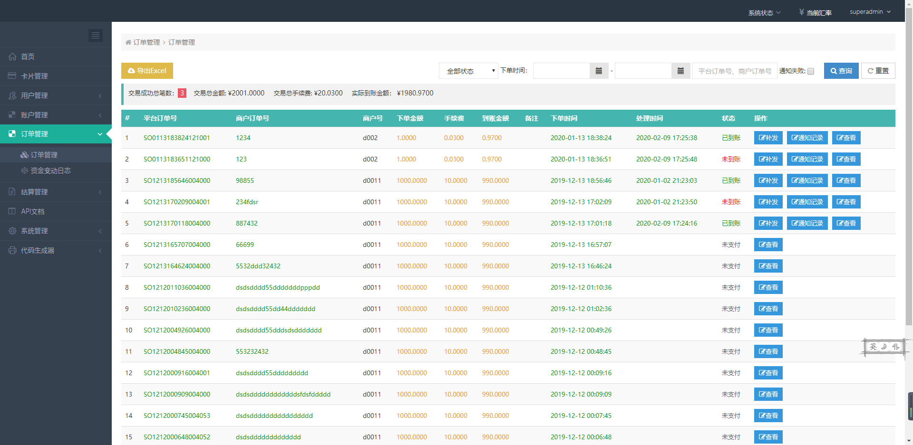Open the 系统状态 dropdown in the top bar
The height and width of the screenshot is (445, 913).
(x=764, y=12)
